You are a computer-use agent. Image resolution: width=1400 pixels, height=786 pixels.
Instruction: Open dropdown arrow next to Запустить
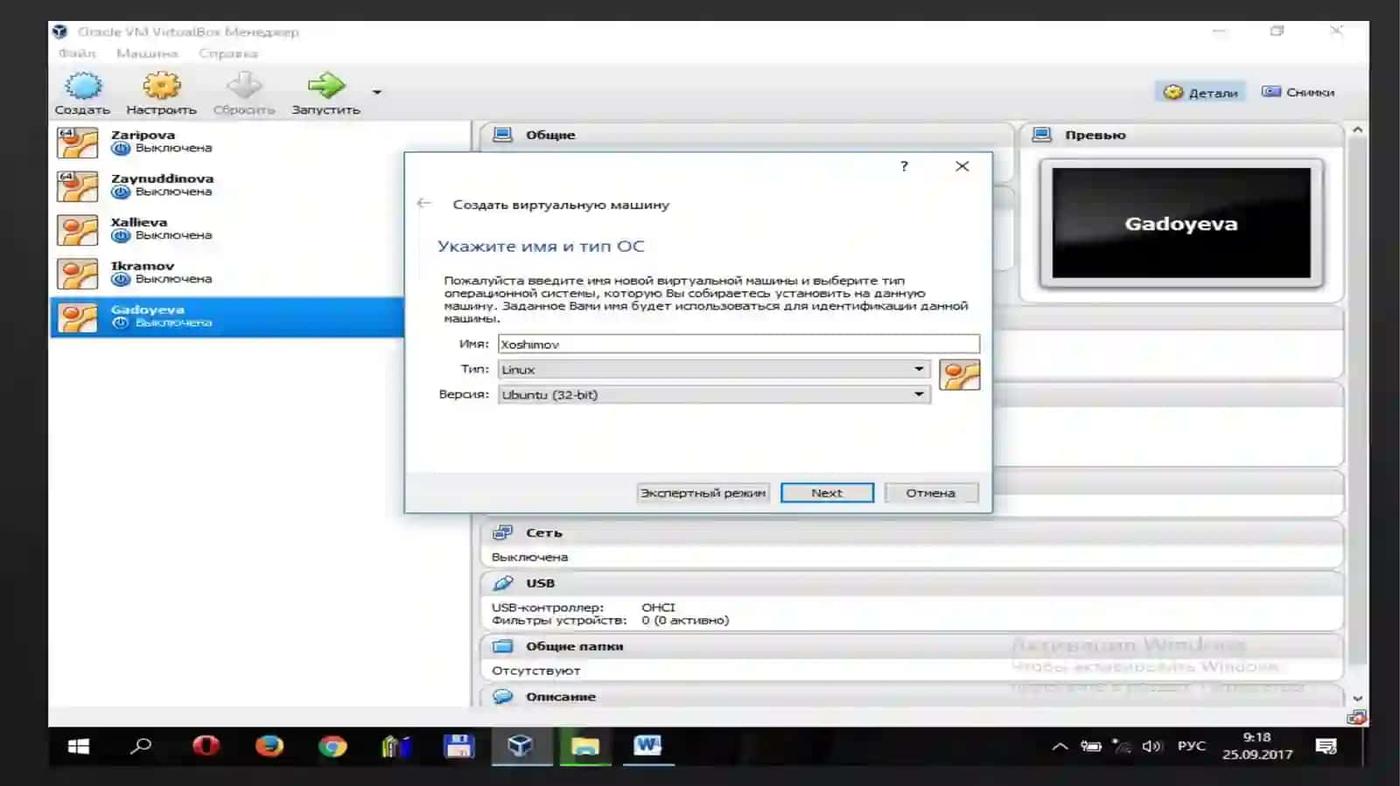tap(376, 92)
